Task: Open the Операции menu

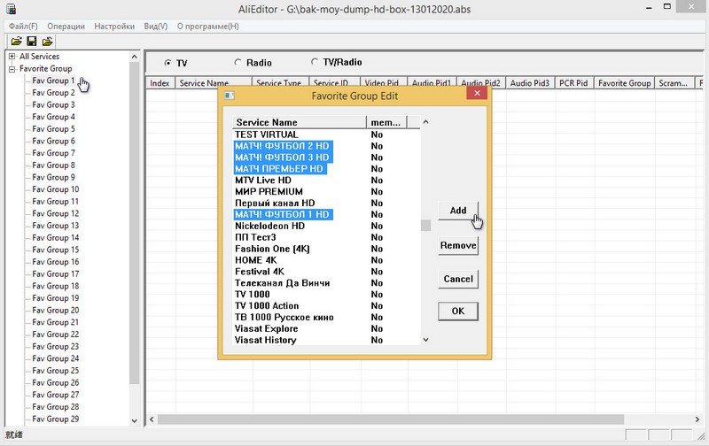Action: click(66, 27)
